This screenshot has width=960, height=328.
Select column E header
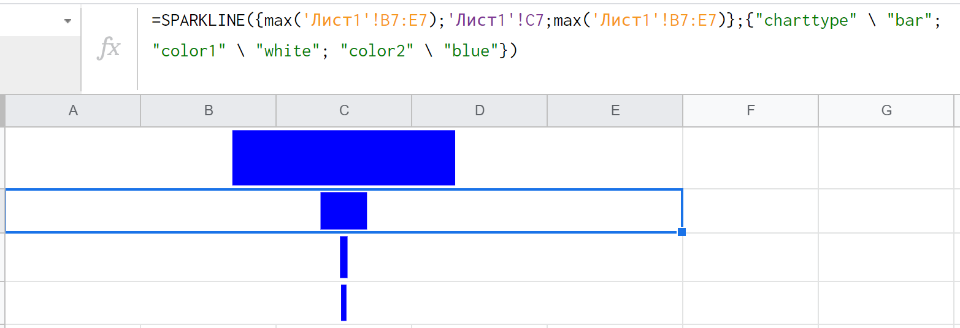pyautogui.click(x=615, y=110)
